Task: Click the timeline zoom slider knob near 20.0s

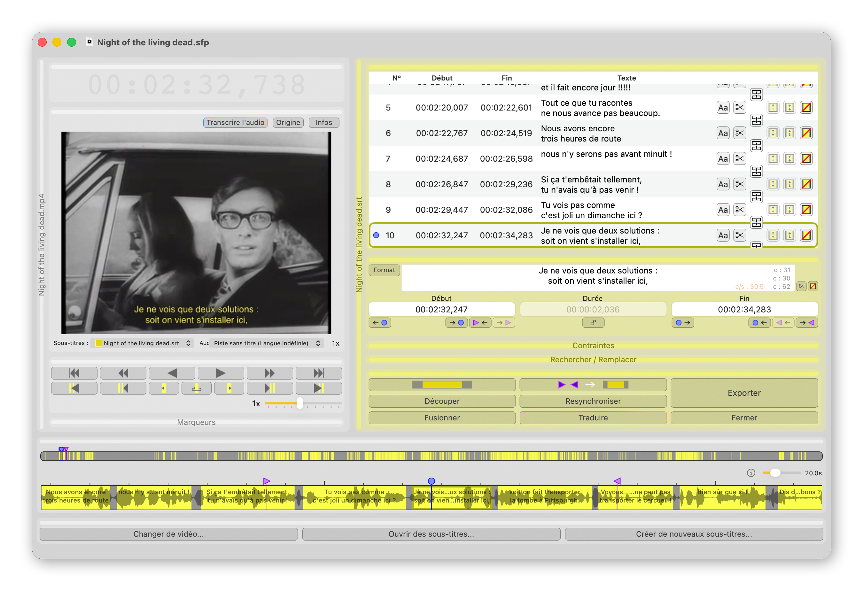Action: click(775, 473)
